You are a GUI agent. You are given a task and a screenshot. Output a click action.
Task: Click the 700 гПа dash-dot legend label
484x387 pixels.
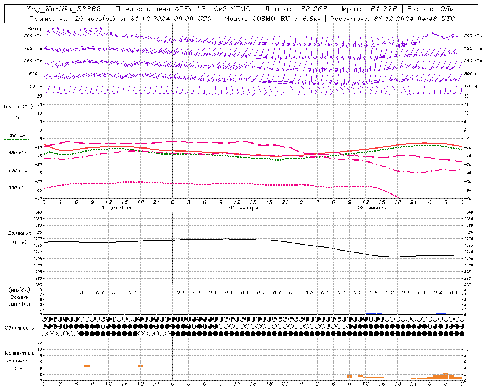pos(18,170)
